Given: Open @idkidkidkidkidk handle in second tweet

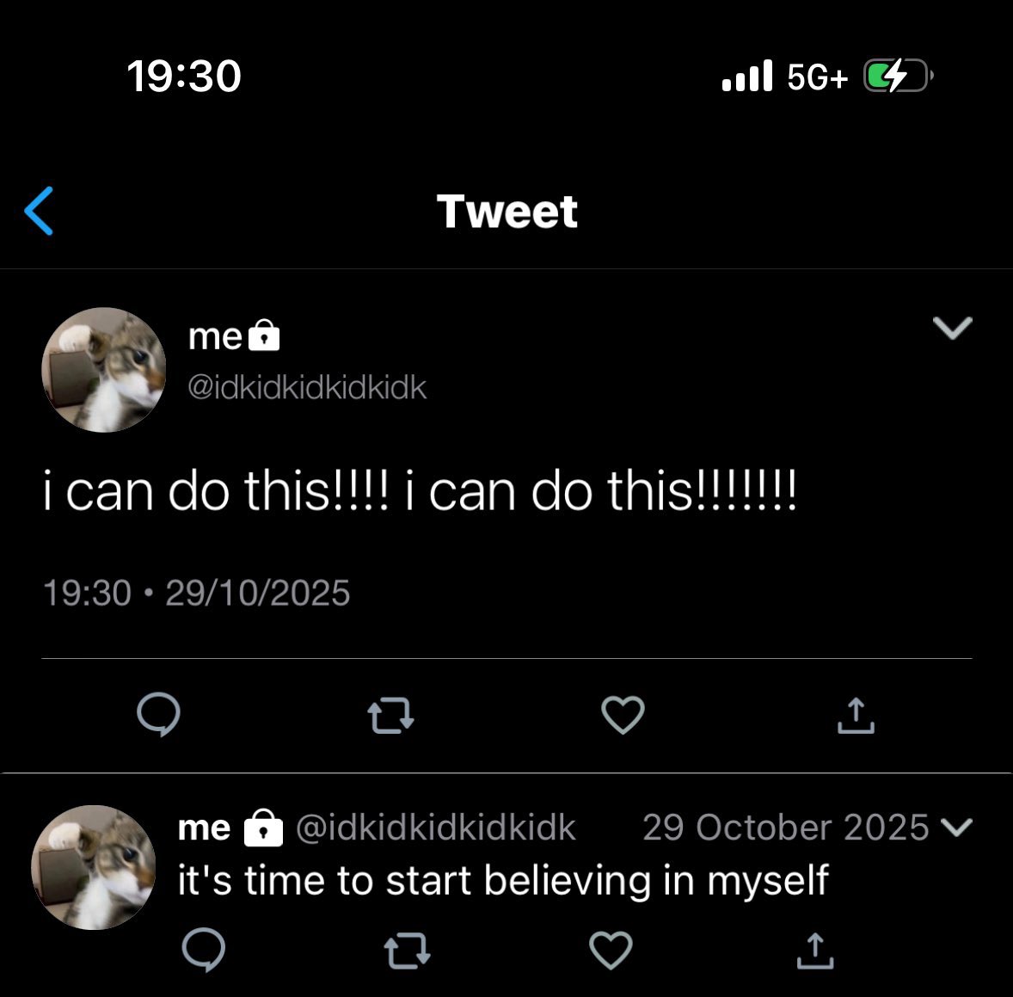Looking at the screenshot, I should click(435, 828).
